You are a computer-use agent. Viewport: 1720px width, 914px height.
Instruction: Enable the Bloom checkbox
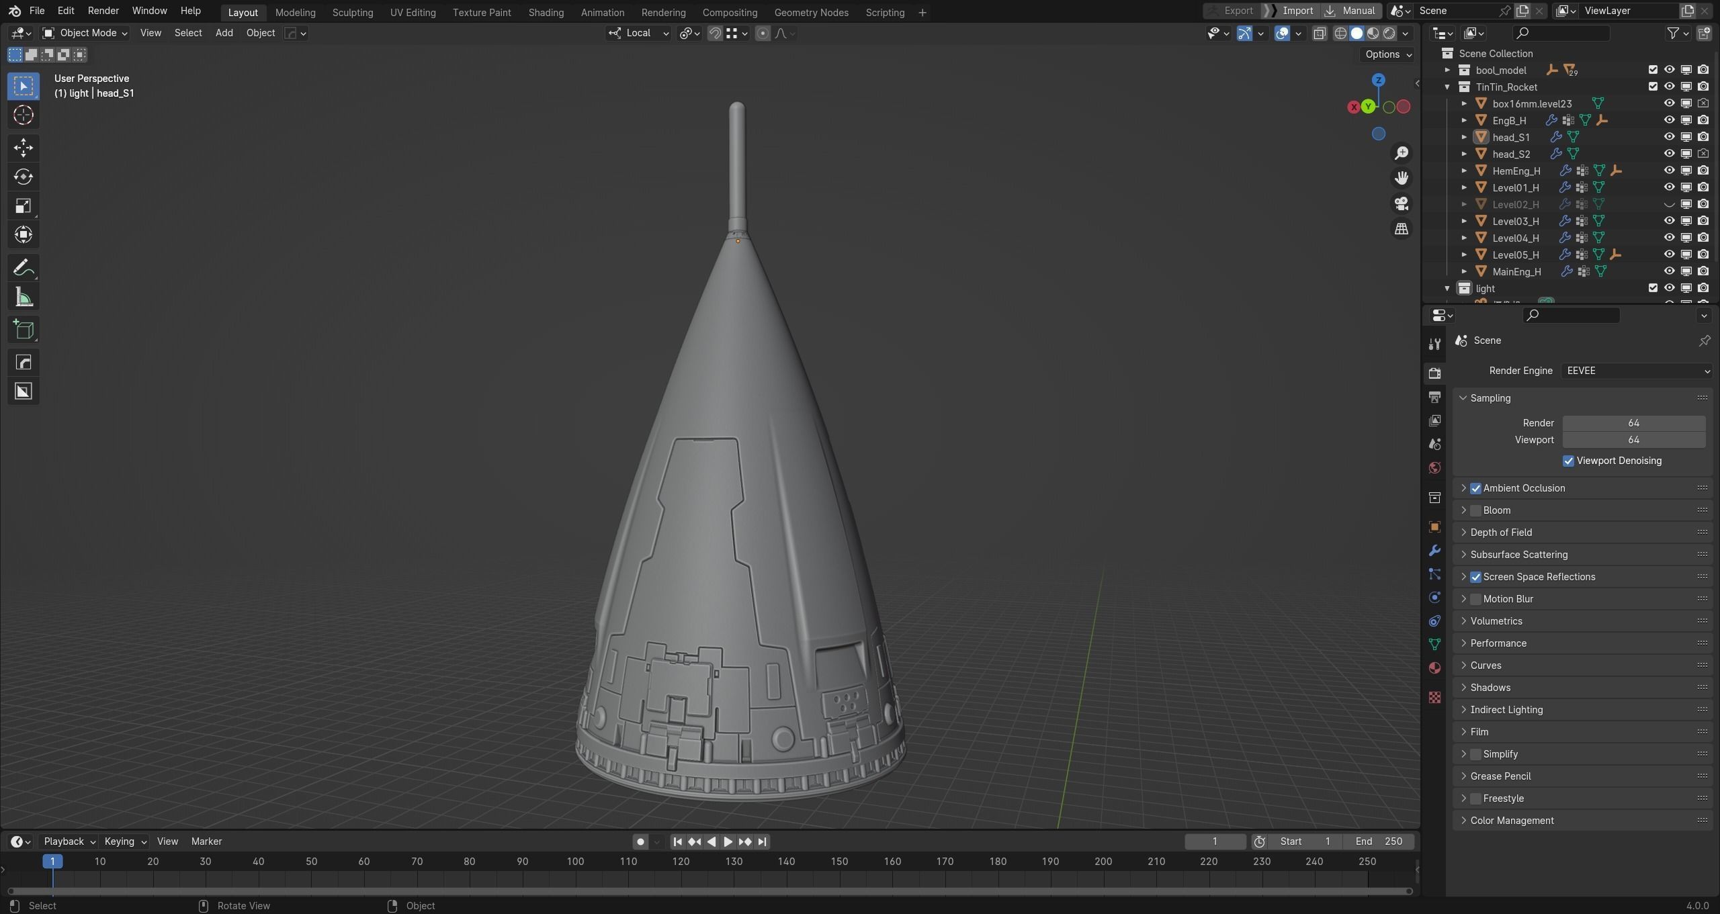pyautogui.click(x=1475, y=510)
